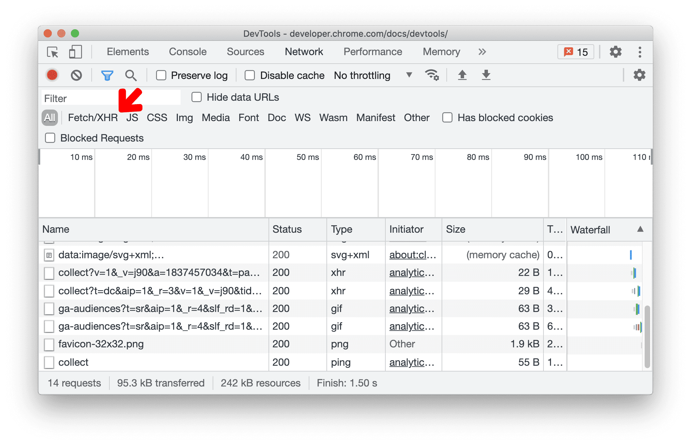Viewport: 691px width, 445px height.
Task: Enable the Disable cache checkbox
Action: [x=249, y=76]
